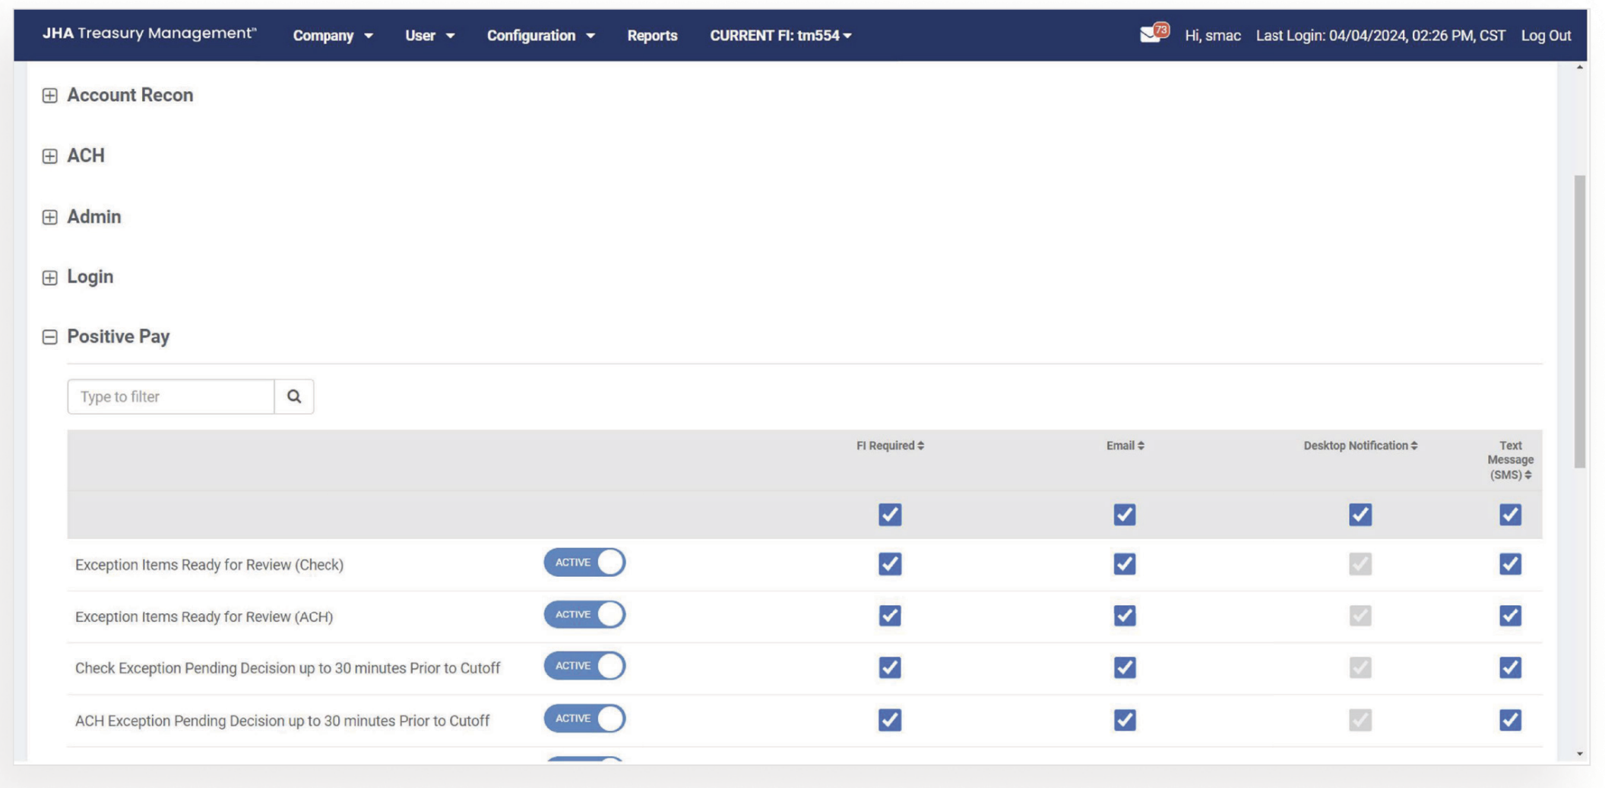
Task: Click the search magnifier icon beside filter
Action: (294, 396)
